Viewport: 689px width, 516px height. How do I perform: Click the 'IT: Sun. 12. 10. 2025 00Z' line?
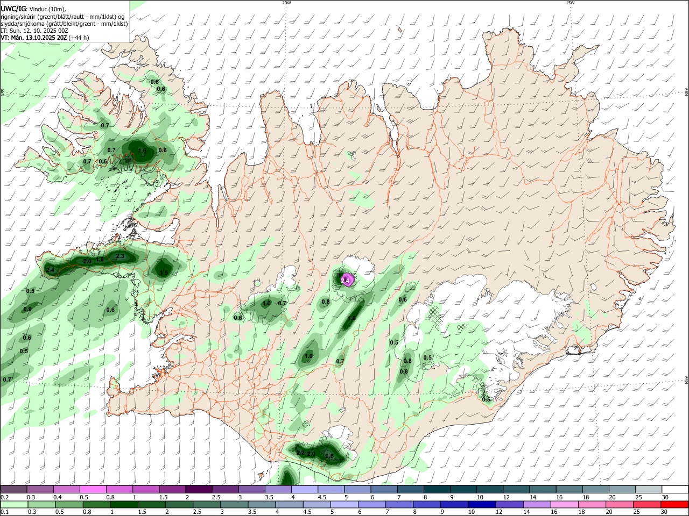click(x=34, y=31)
